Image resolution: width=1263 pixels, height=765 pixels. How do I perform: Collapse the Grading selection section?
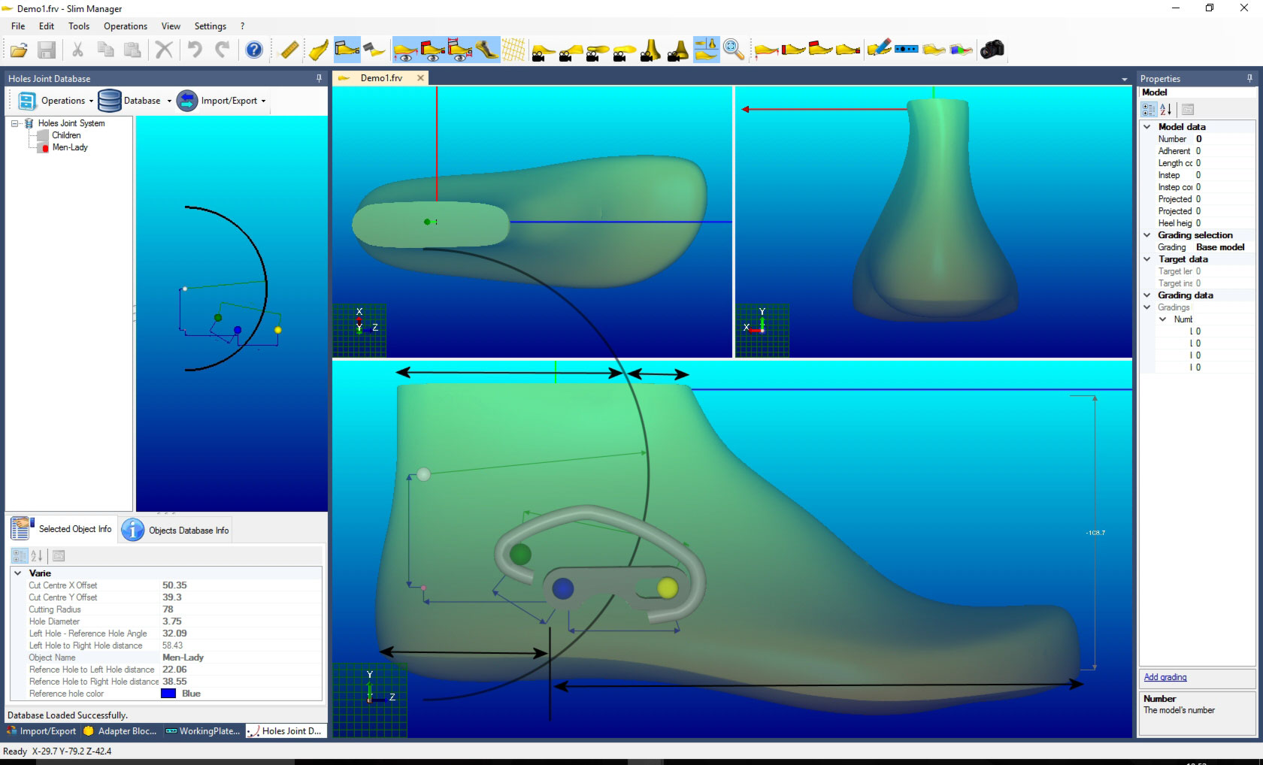pos(1147,235)
